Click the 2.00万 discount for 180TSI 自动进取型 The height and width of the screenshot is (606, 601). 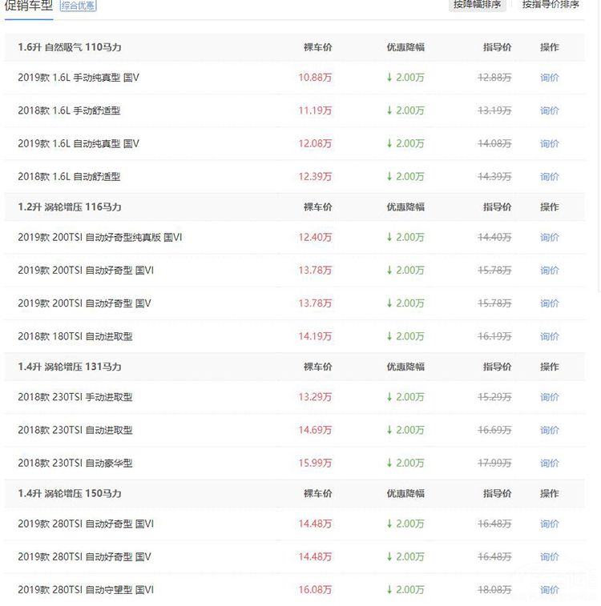pos(405,337)
